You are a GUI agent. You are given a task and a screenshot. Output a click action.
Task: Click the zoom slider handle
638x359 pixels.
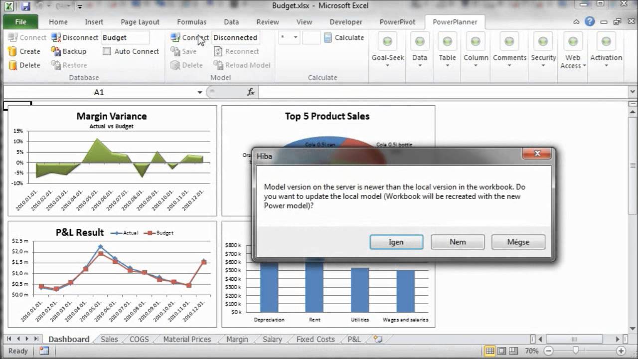[576, 351]
